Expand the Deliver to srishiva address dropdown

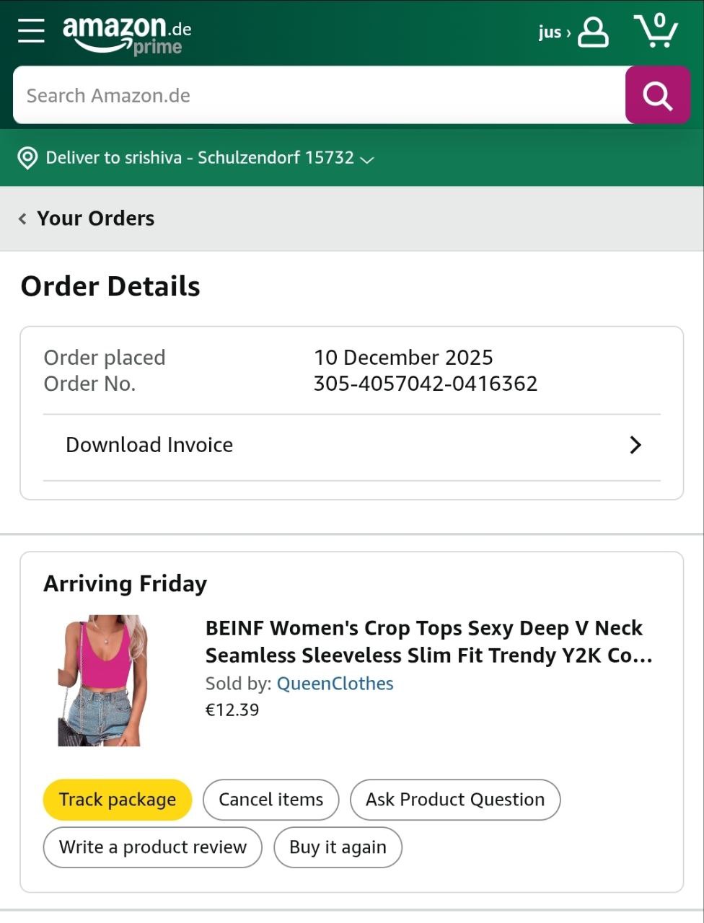point(367,159)
